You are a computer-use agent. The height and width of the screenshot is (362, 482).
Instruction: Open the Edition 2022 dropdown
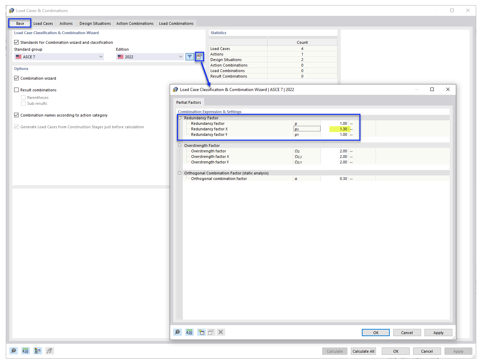[150, 57]
